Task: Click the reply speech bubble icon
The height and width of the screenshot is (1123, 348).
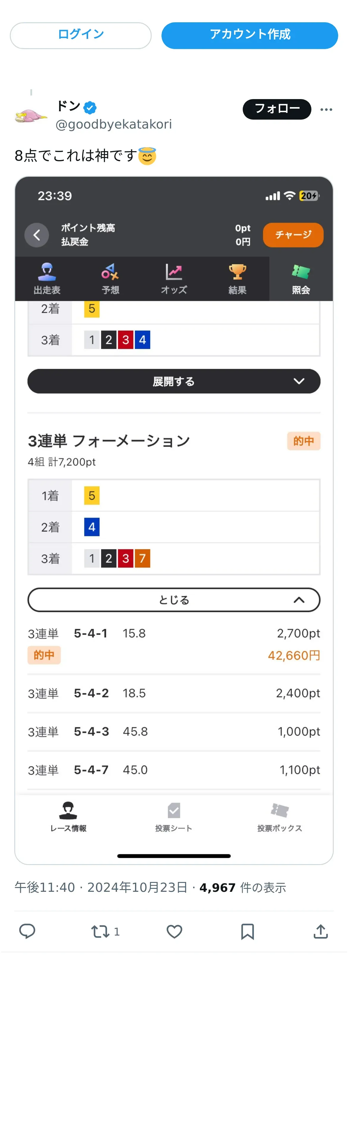Action: click(27, 931)
